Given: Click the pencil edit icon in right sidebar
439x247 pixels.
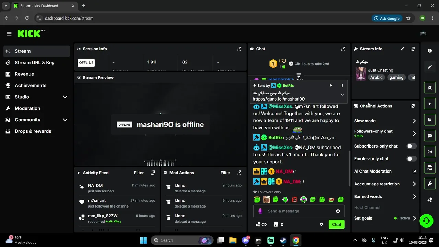Looking at the screenshot, I should 430,67.
